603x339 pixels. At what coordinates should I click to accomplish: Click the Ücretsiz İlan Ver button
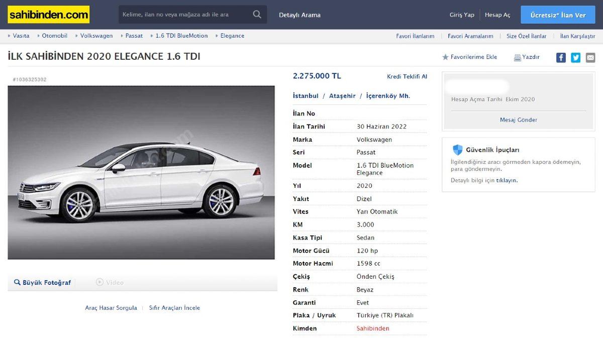click(558, 15)
